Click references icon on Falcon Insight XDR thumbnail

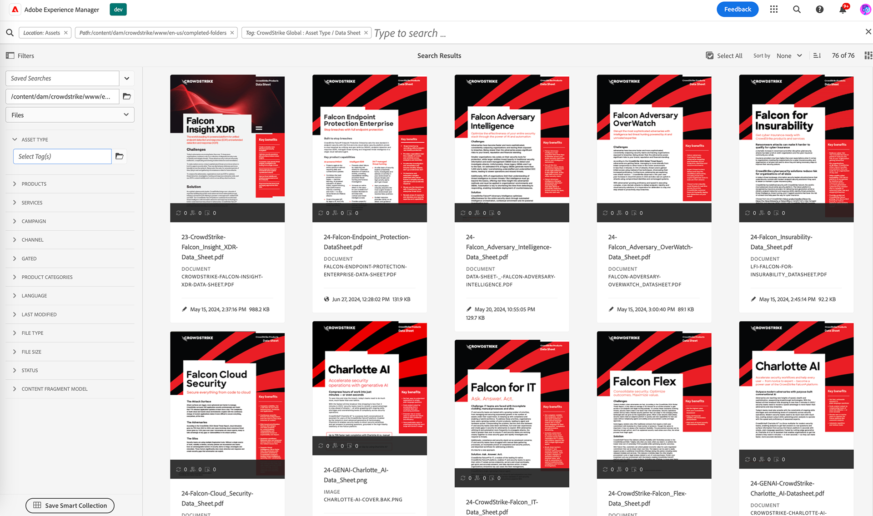179,213
